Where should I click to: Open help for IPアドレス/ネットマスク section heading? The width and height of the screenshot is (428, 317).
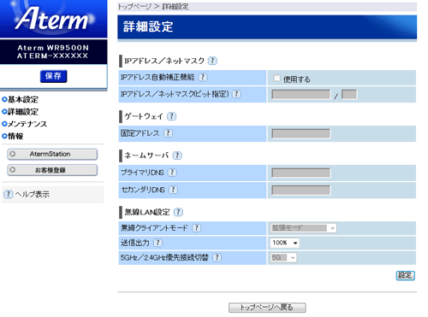click(x=212, y=61)
